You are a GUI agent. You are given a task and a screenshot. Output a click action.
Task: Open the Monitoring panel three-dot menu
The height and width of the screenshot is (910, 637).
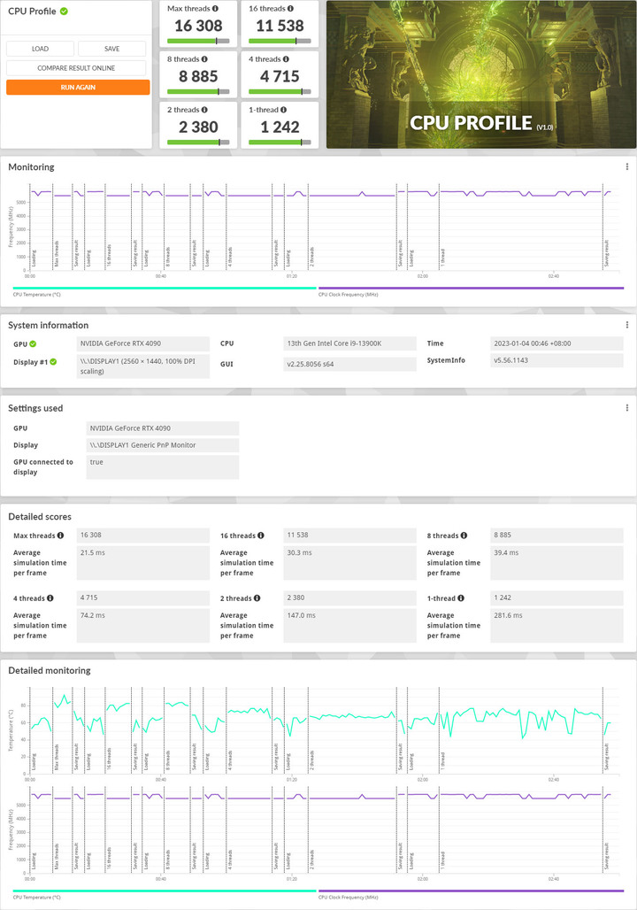[627, 166]
